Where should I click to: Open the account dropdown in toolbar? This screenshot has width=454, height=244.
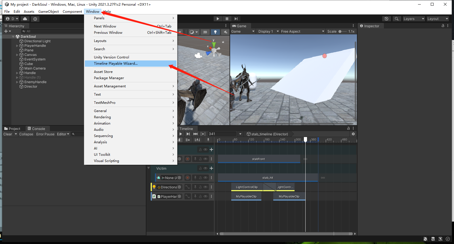click(12, 19)
